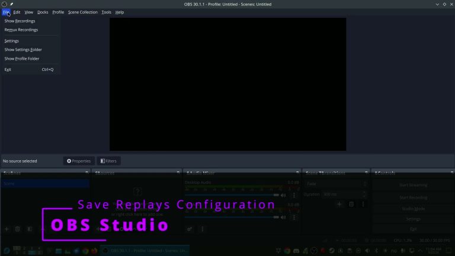Remove transition with trash icon
This screenshot has height=256, width=455.
(351, 205)
